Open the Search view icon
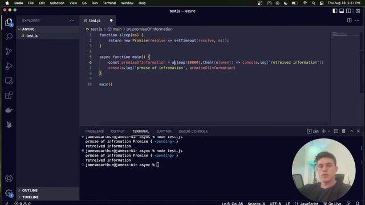This screenshot has width=365, height=205. (9, 36)
